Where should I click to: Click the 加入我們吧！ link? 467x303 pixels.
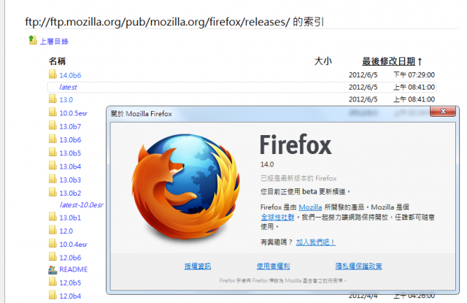click(316, 242)
